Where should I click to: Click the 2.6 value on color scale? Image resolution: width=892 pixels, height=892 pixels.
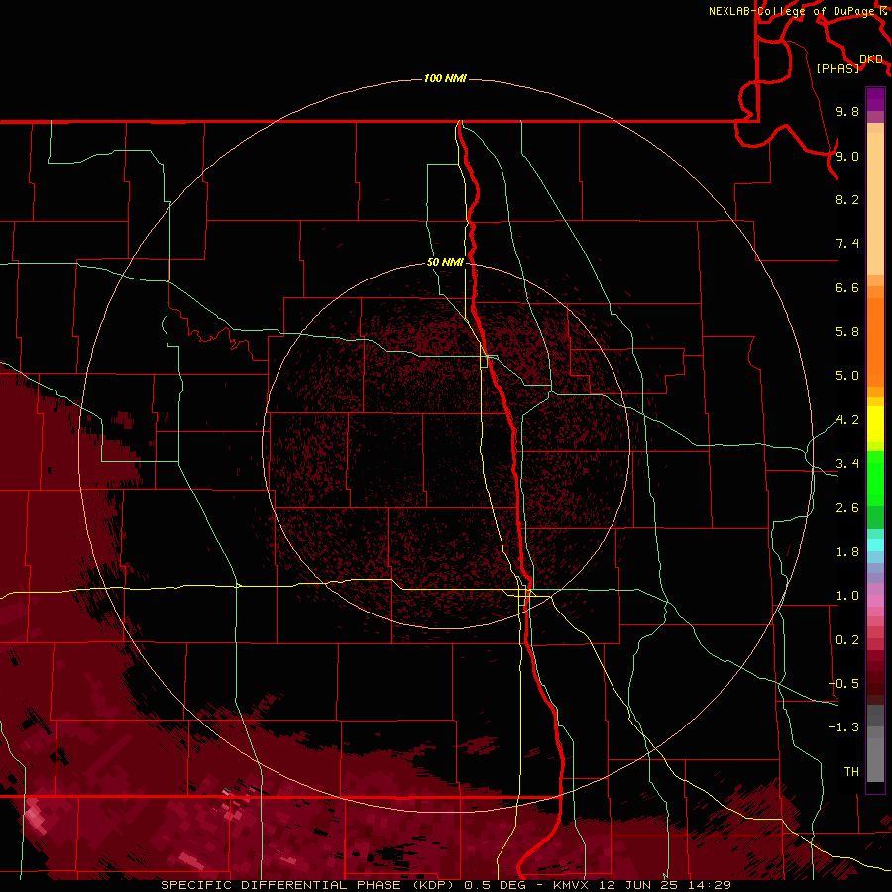[x=847, y=508]
